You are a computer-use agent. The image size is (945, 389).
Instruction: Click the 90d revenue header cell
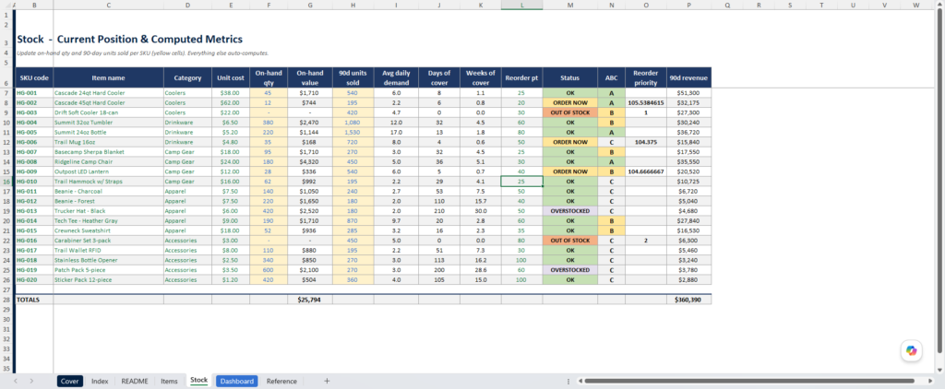tap(688, 77)
